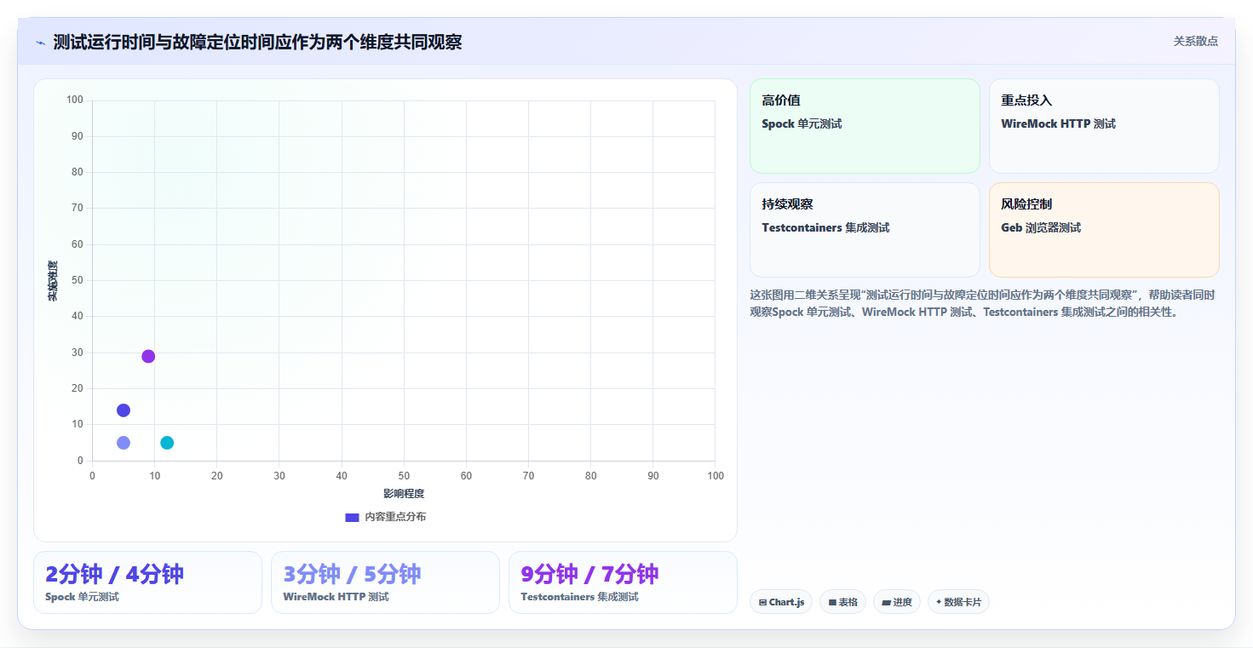
Task: Select the 关系散点 label in the header
Action: (1196, 41)
